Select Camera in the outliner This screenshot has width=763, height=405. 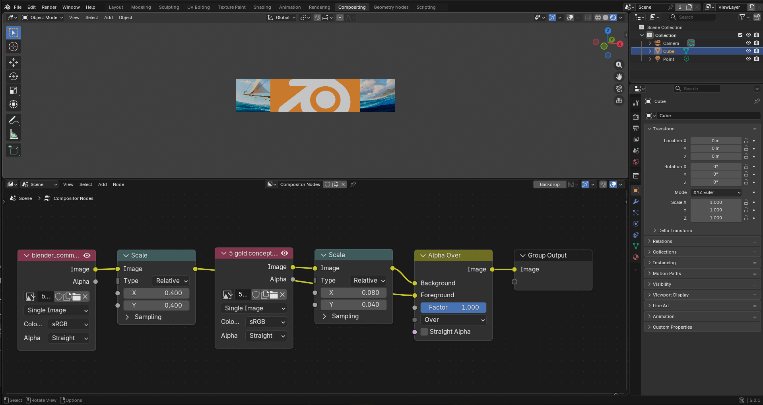[x=671, y=43]
